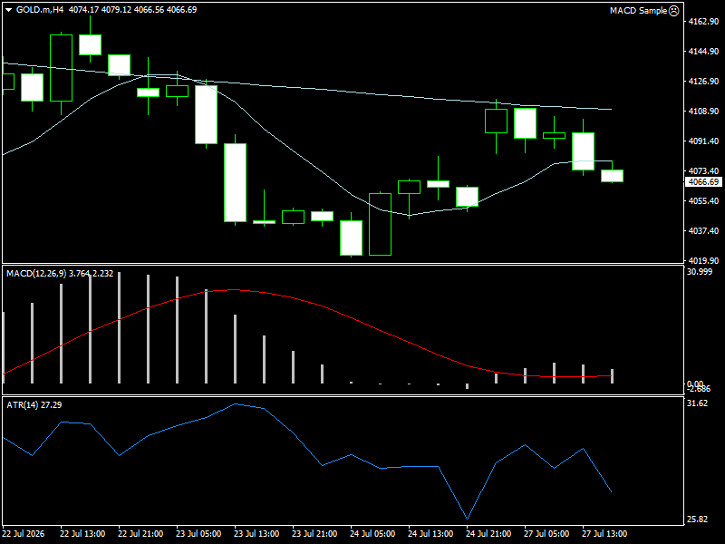Viewport: 725px width, 544px height.
Task: Click the 4091.40 price axis label
Action: click(704, 141)
